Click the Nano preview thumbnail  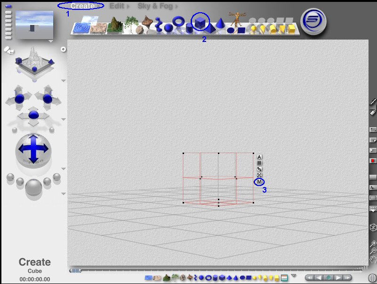pyautogui.click(x=34, y=25)
